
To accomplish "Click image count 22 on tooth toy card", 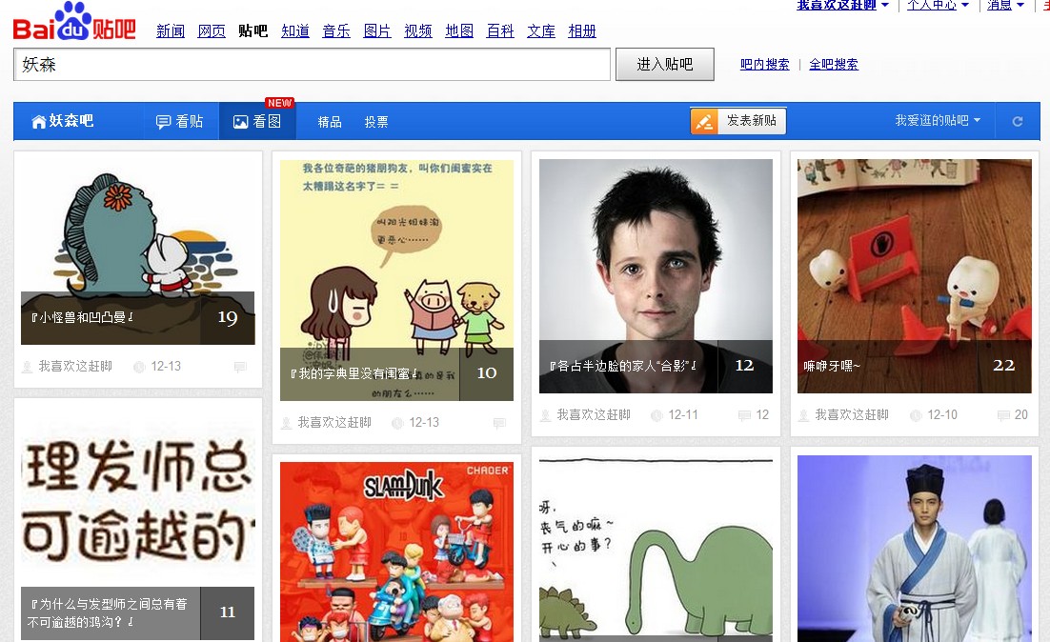I will tap(1003, 366).
